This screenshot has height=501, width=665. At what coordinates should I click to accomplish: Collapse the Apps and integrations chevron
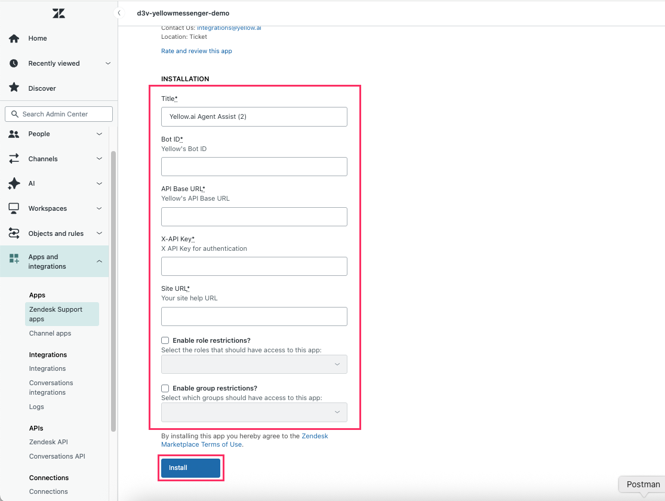pos(99,262)
